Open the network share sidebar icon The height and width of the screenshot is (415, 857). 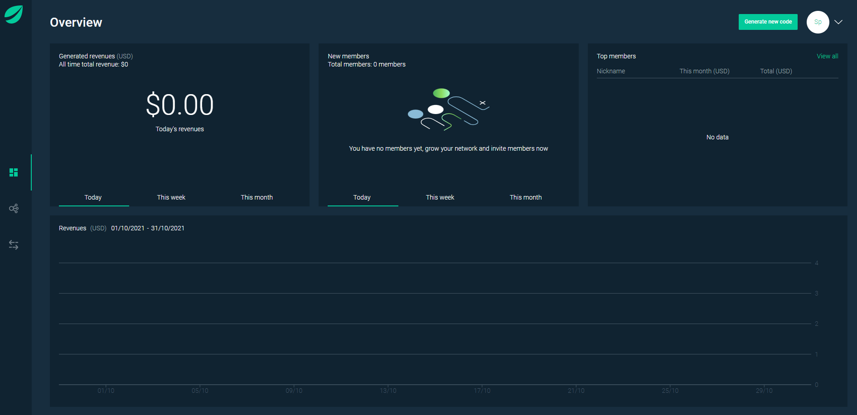[x=14, y=209]
